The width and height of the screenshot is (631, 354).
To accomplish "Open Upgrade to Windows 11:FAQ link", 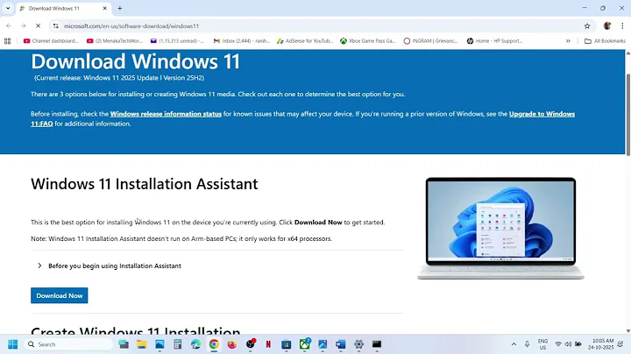I will 542,114.
